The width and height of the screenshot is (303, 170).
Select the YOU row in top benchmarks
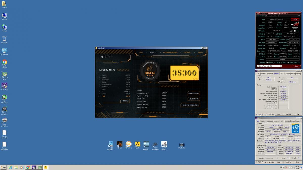tap(114, 96)
